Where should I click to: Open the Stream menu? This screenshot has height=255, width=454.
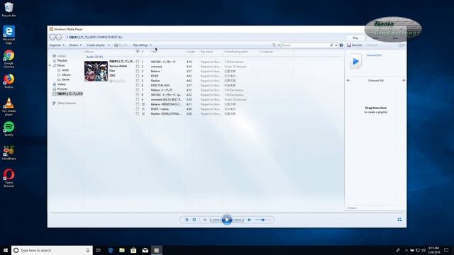tap(75, 45)
